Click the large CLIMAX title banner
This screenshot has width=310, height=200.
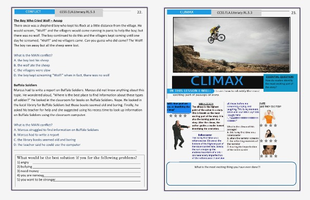tap(218, 81)
